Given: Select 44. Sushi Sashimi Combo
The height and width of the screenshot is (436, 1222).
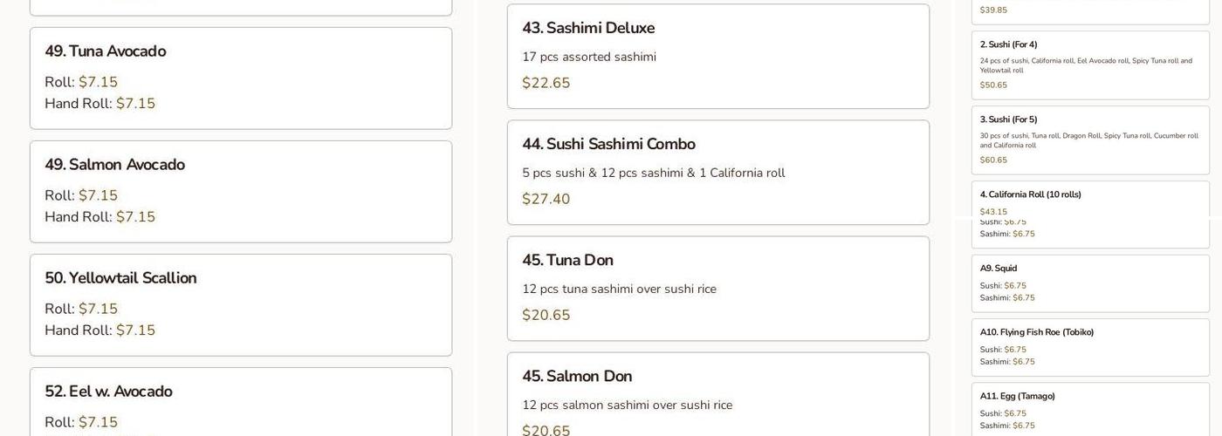Looking at the screenshot, I should [608, 144].
